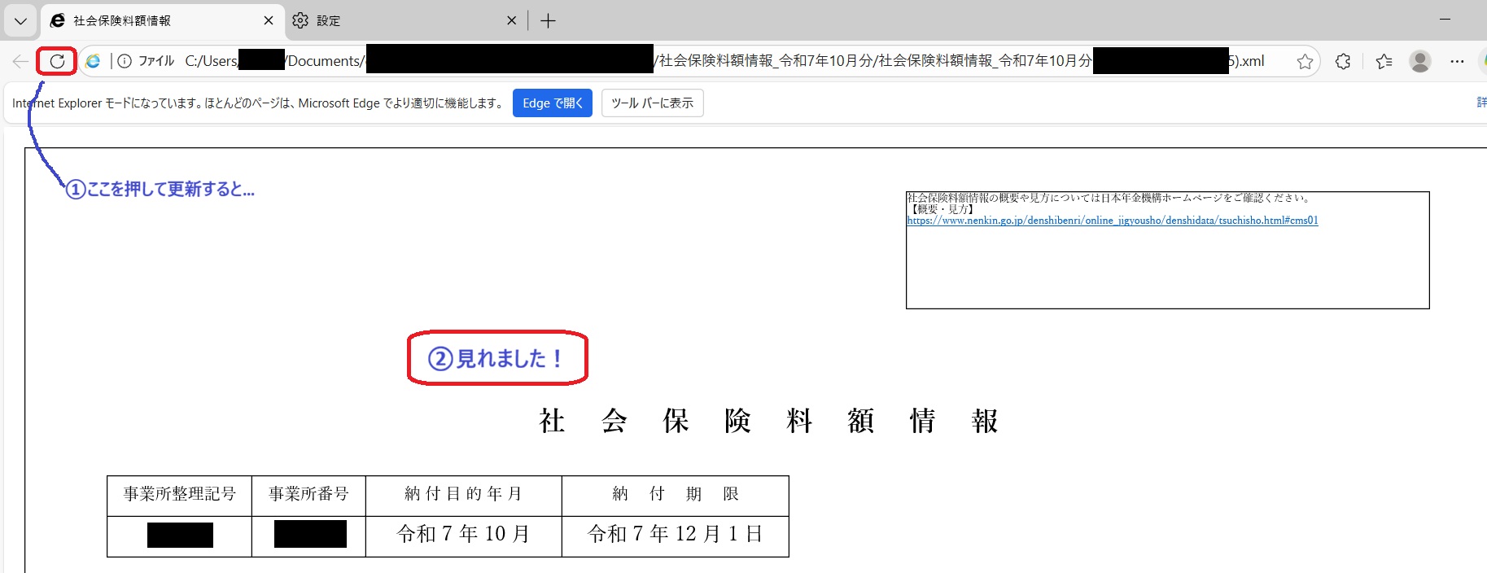This screenshot has height=573, width=1487.
Task: Click the 納付期限 date cell 令和7年12月1日
Action: click(675, 535)
